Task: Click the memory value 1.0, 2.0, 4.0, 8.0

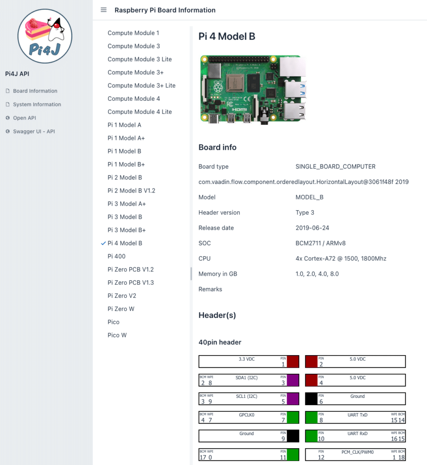Action: pyautogui.click(x=317, y=274)
